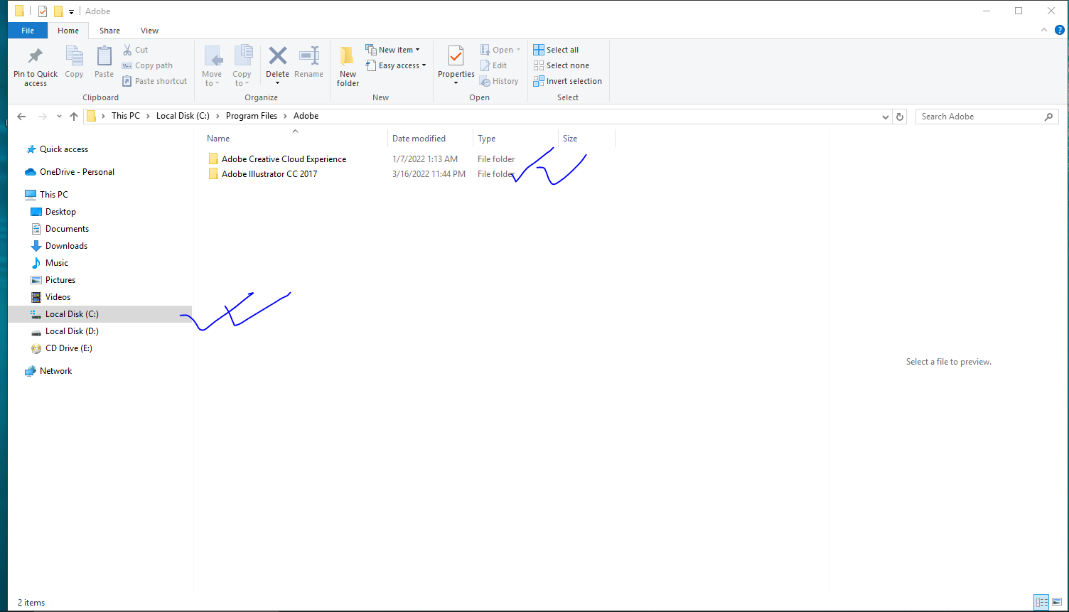Open Pictures in the sidebar
Viewport: 1069px width, 612px height.
click(60, 280)
